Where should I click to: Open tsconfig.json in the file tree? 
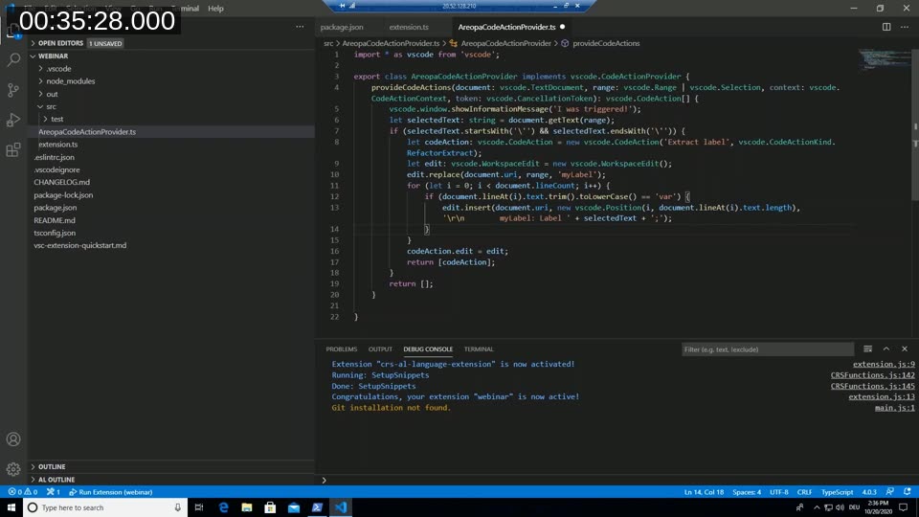point(55,233)
